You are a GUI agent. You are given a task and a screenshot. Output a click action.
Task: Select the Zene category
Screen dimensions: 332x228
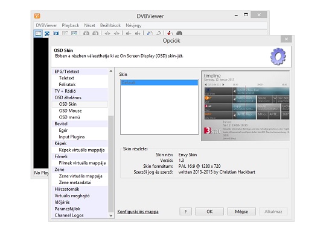(80, 170)
